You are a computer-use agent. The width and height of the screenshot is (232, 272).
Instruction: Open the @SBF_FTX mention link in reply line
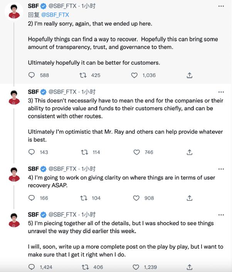[x=55, y=15]
